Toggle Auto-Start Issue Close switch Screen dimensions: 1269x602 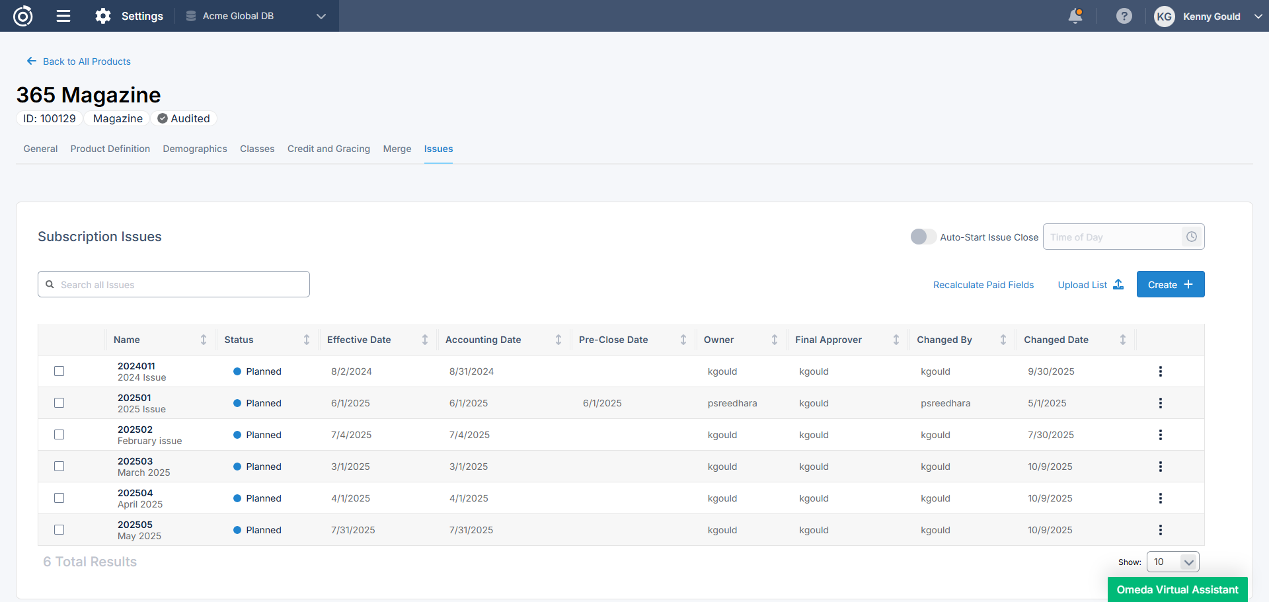click(923, 237)
